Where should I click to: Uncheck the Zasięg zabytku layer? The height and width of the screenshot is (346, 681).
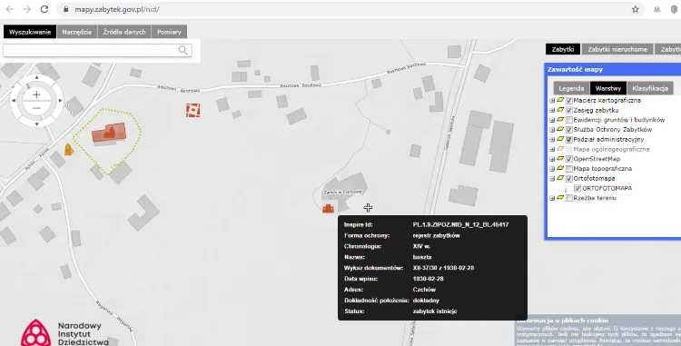point(569,110)
